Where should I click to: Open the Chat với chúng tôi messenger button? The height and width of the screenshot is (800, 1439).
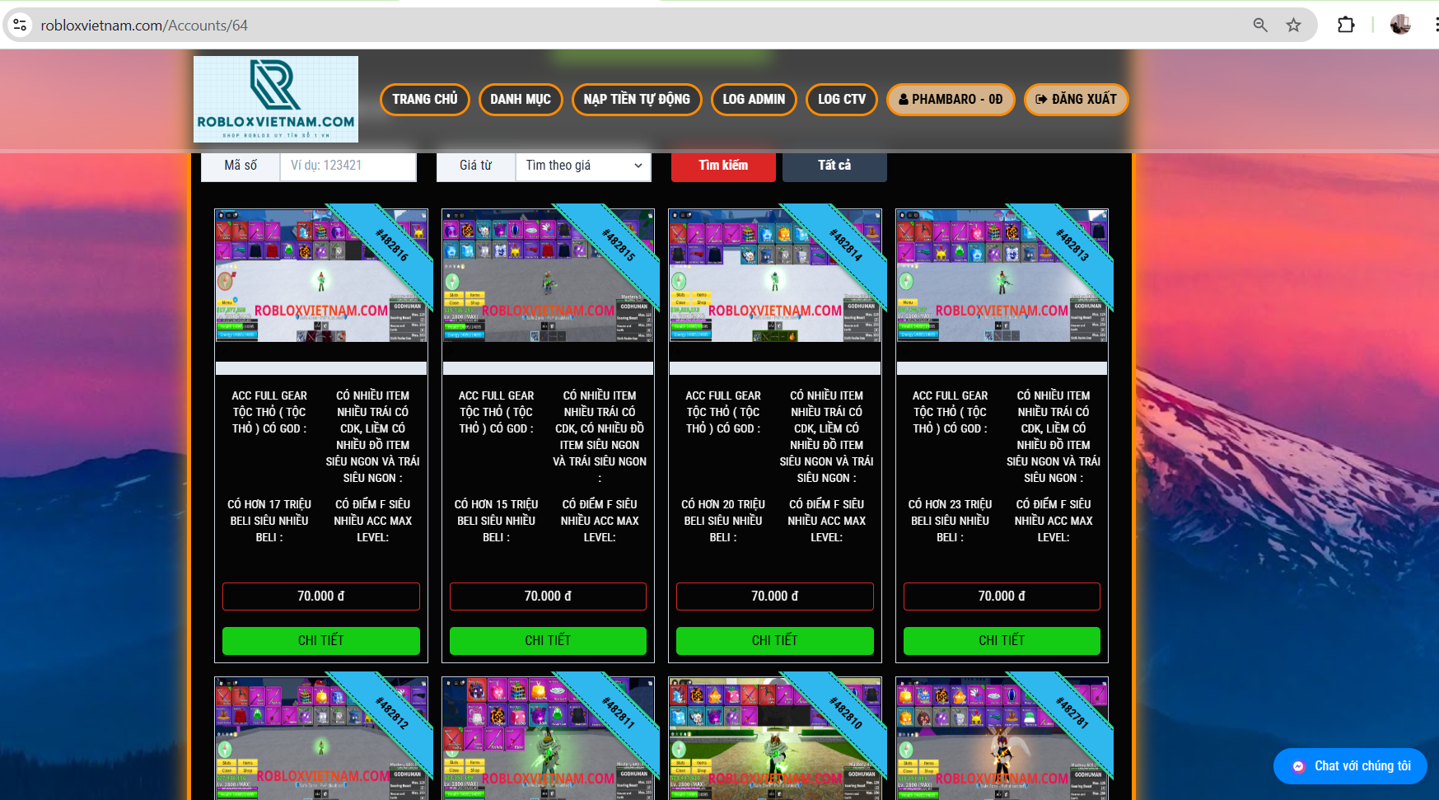(1350, 766)
